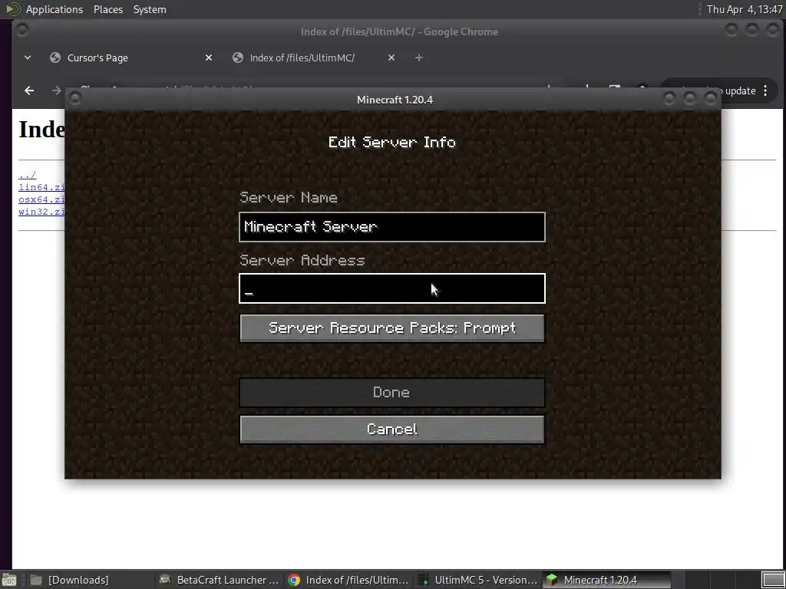Click the Chrome window menu button
The image size is (786, 589).
coord(21,31)
